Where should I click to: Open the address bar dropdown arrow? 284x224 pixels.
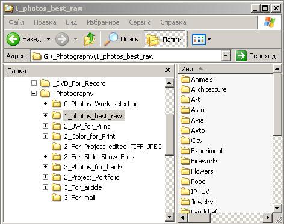click(226, 56)
